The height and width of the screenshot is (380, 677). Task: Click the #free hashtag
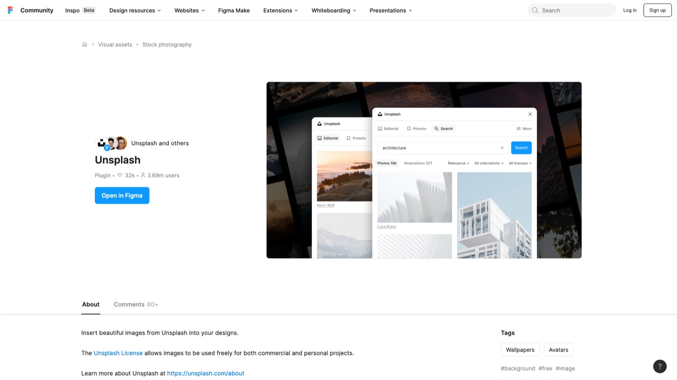[x=545, y=368]
